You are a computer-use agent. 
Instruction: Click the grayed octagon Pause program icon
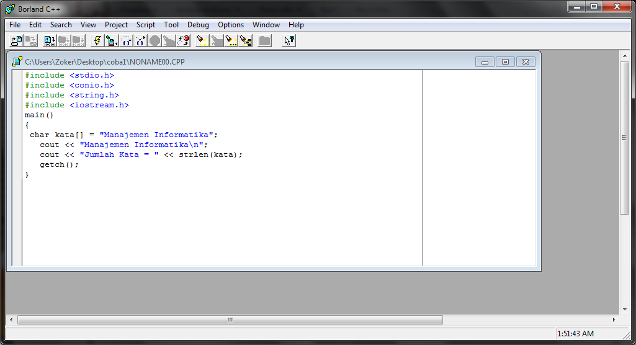point(155,40)
